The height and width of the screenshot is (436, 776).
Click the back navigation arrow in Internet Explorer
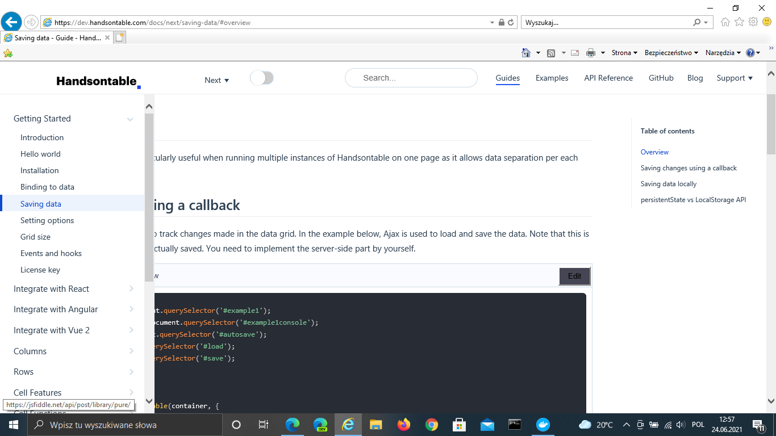[11, 22]
